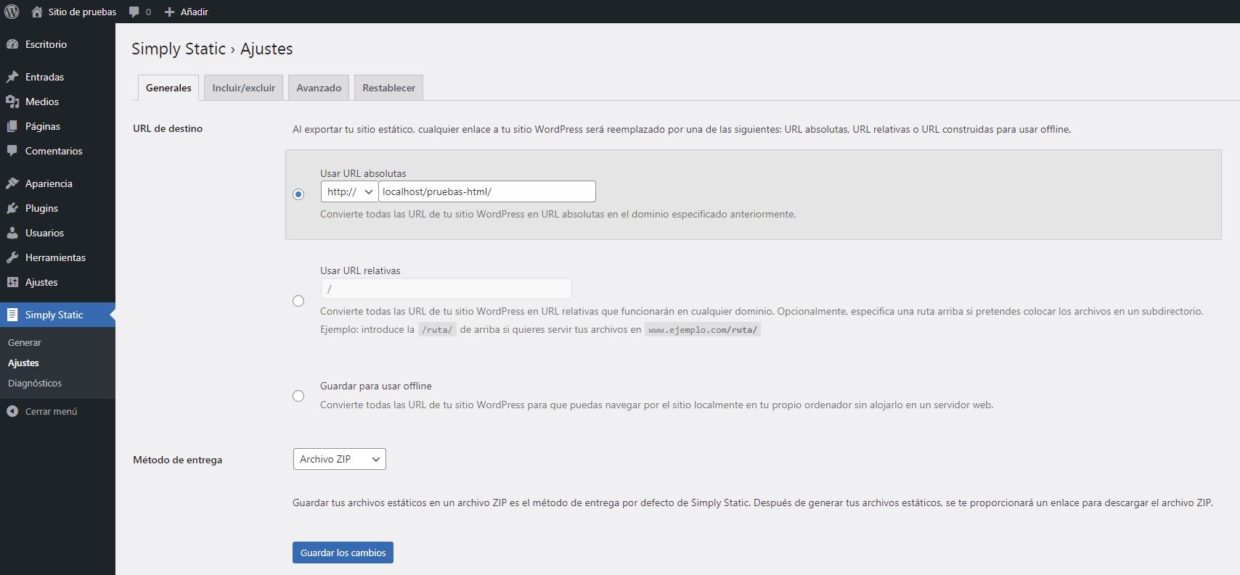
Task: Switch to the Avanzado tab
Action: tap(319, 88)
